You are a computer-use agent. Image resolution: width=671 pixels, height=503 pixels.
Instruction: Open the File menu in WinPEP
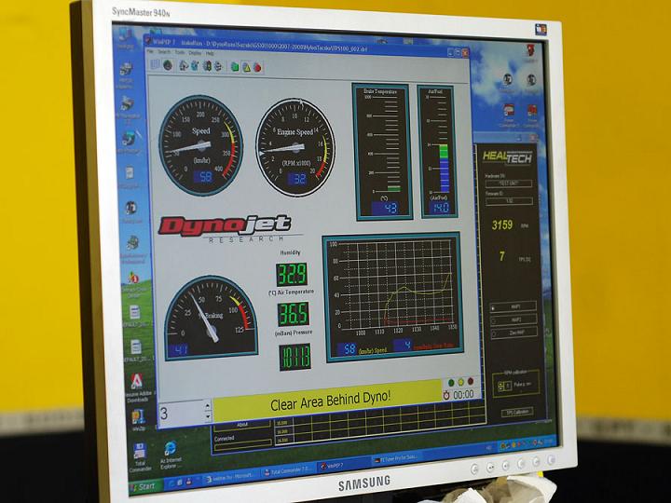150,51
